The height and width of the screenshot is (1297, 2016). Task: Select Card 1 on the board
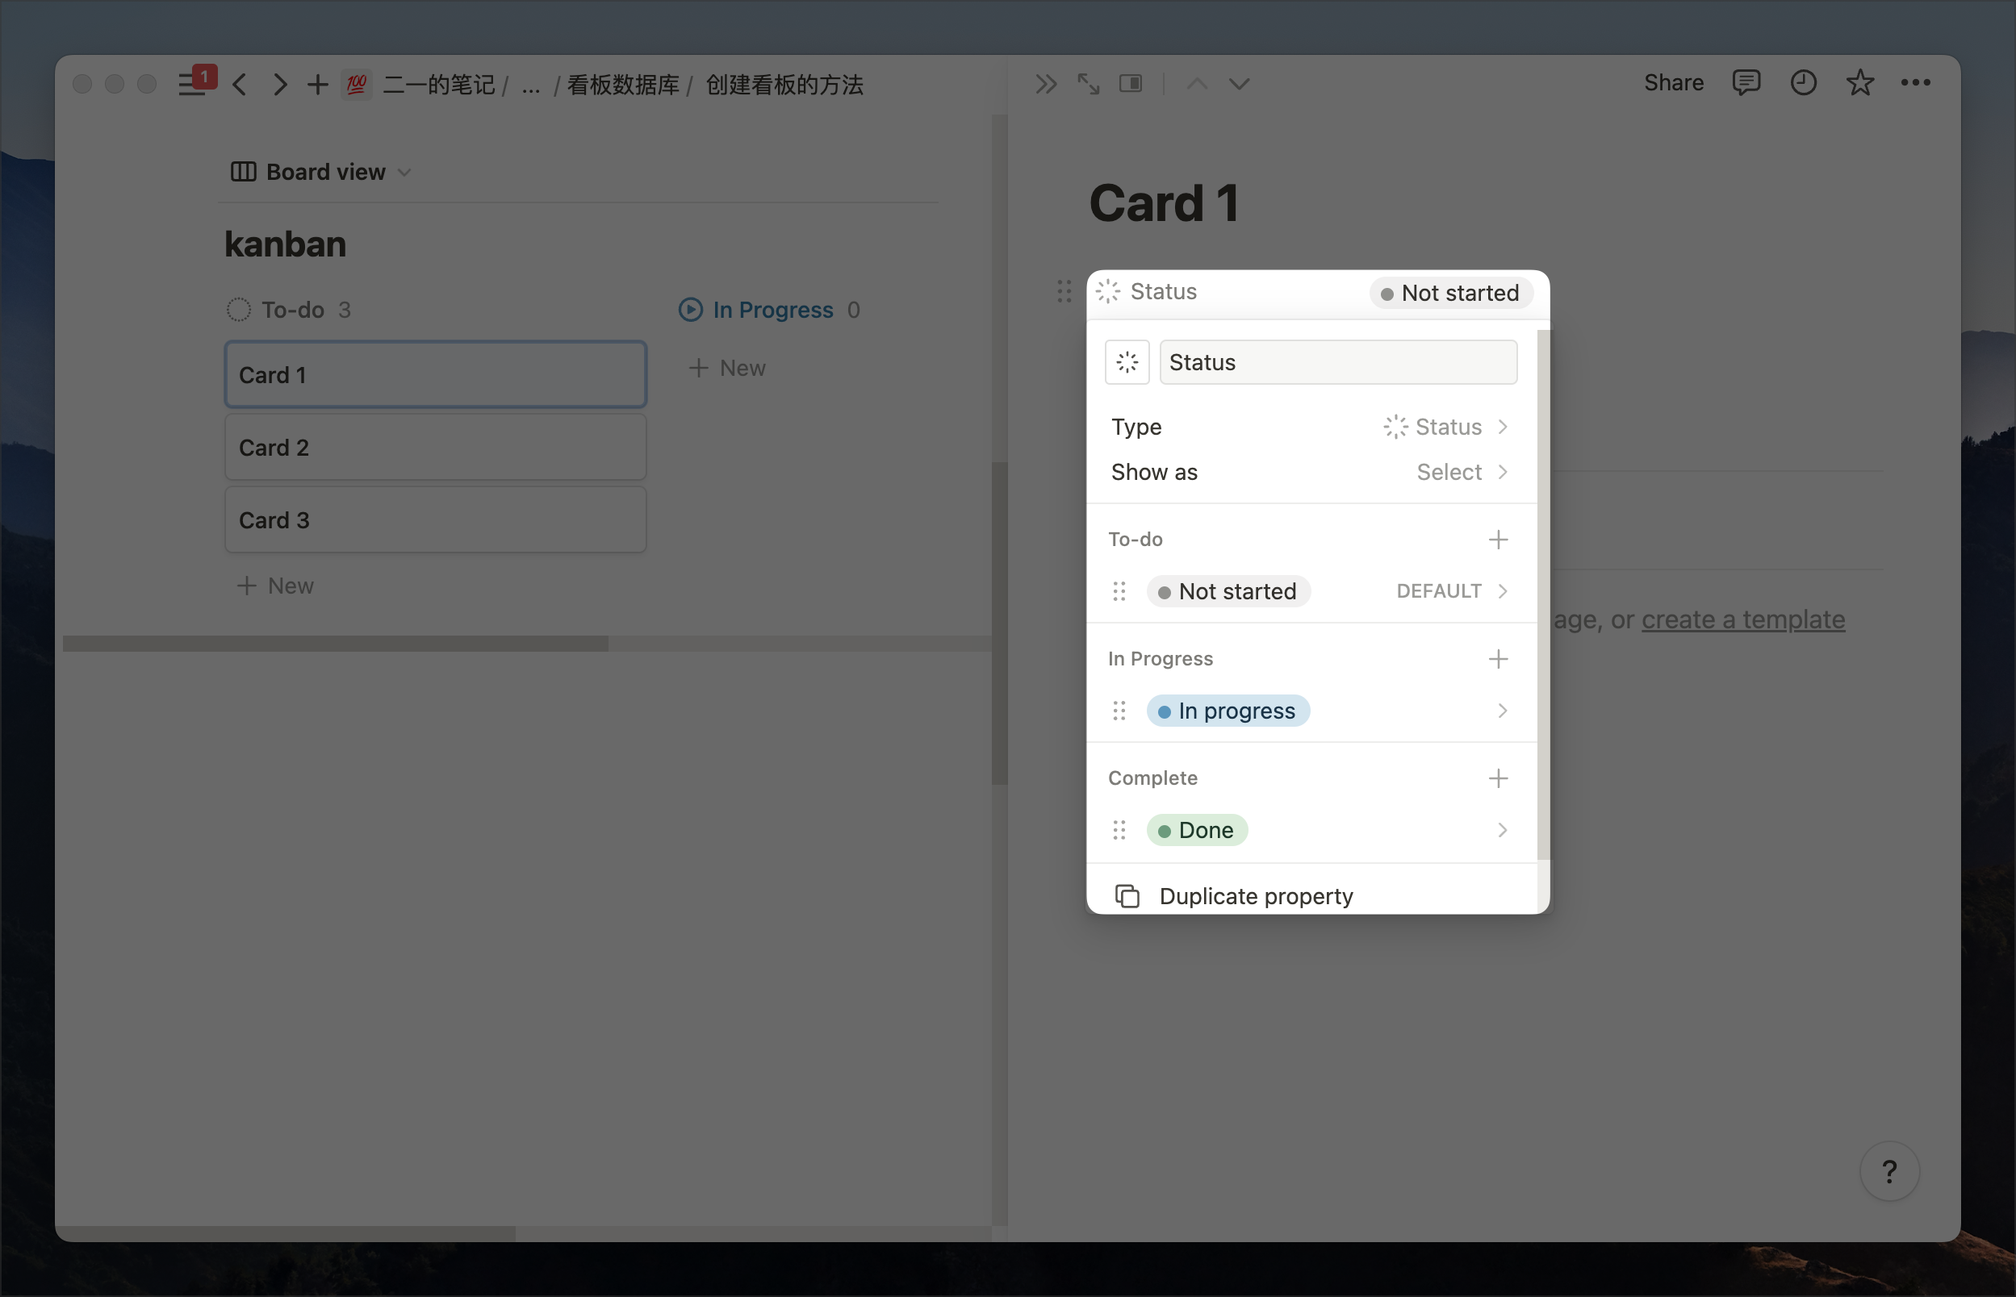pyautogui.click(x=436, y=375)
